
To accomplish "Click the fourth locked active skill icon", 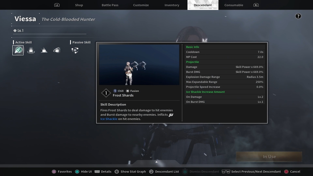I will (x=57, y=50).
